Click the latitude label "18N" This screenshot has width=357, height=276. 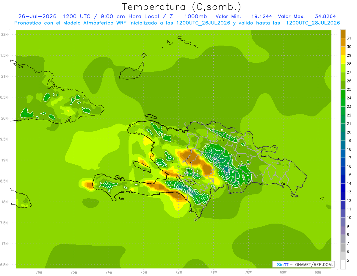tap(4, 202)
